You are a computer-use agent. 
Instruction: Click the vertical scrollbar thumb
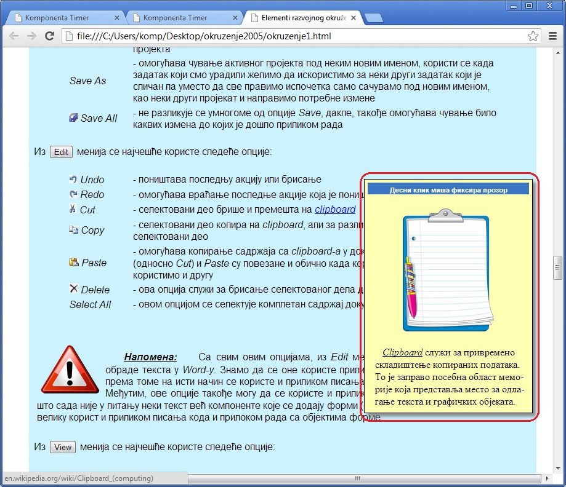[x=557, y=267]
